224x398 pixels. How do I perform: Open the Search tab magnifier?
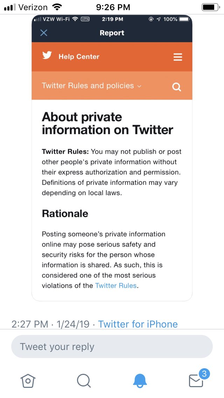84,380
